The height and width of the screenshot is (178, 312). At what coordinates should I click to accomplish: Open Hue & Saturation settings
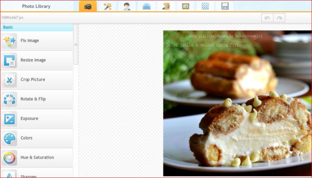pos(37,157)
